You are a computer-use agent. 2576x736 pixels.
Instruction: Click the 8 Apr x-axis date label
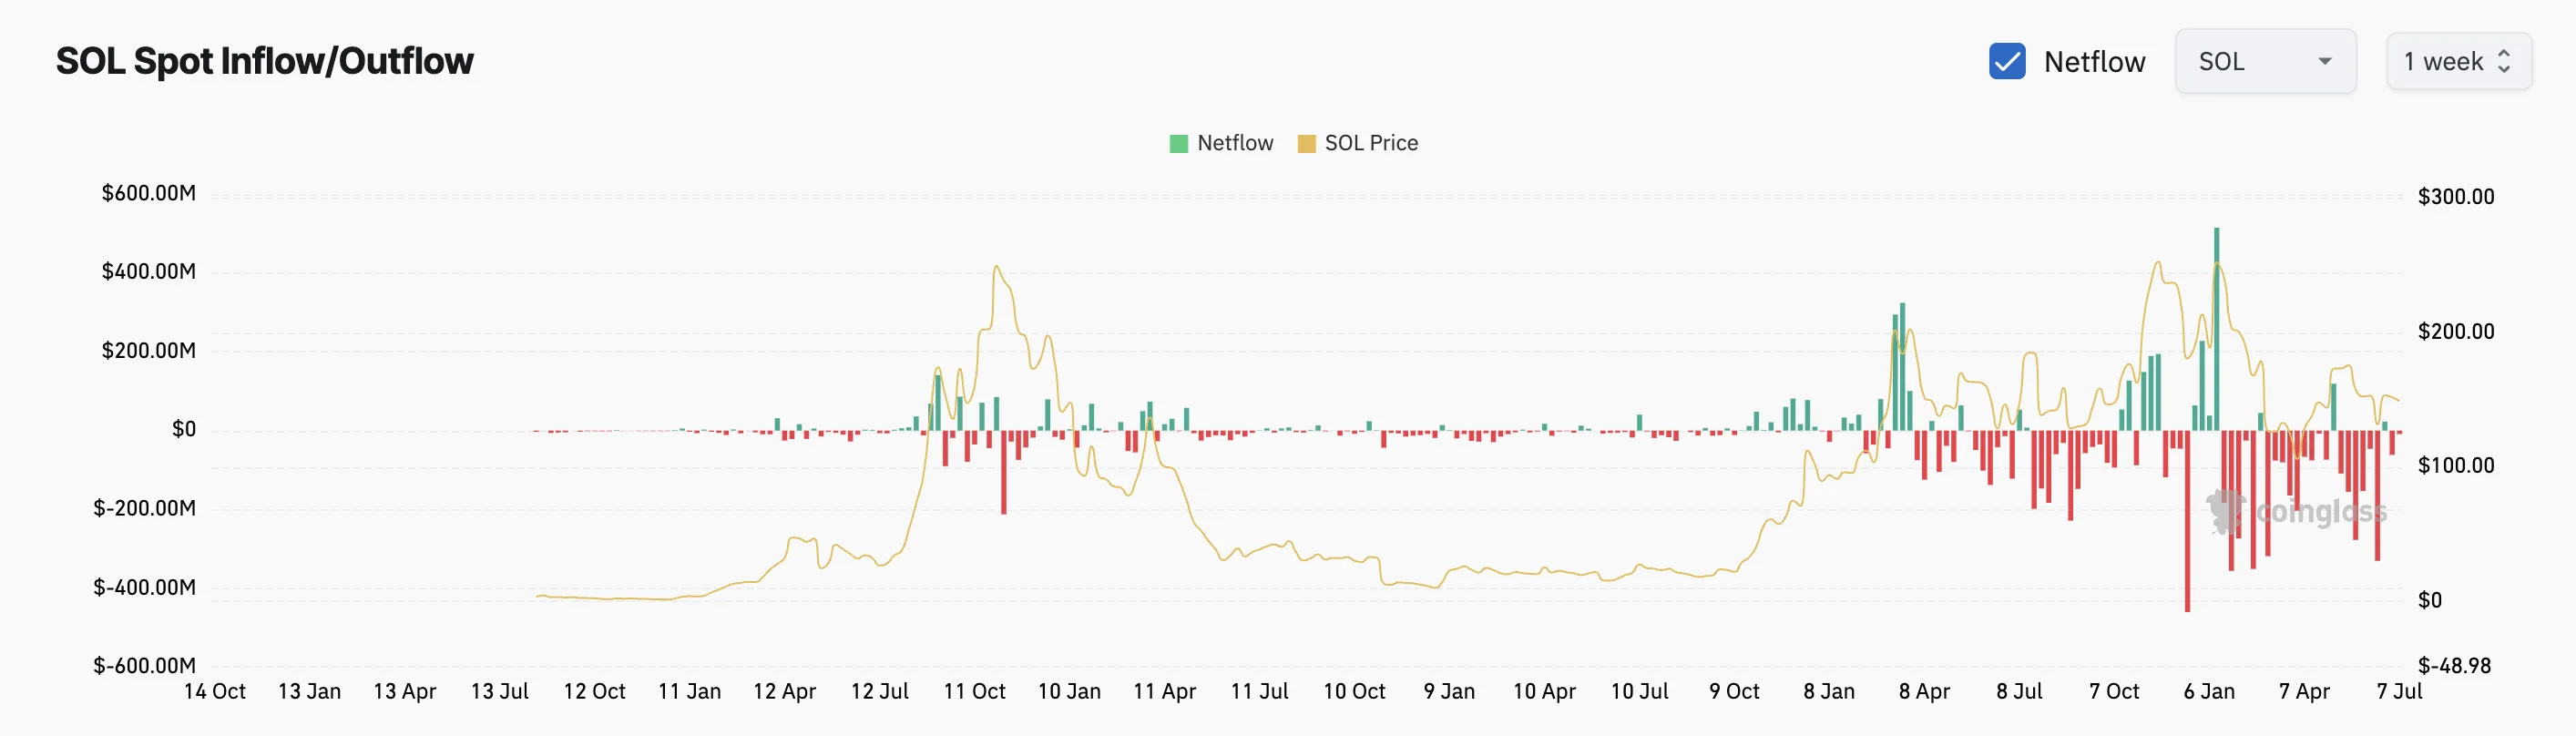[1924, 691]
